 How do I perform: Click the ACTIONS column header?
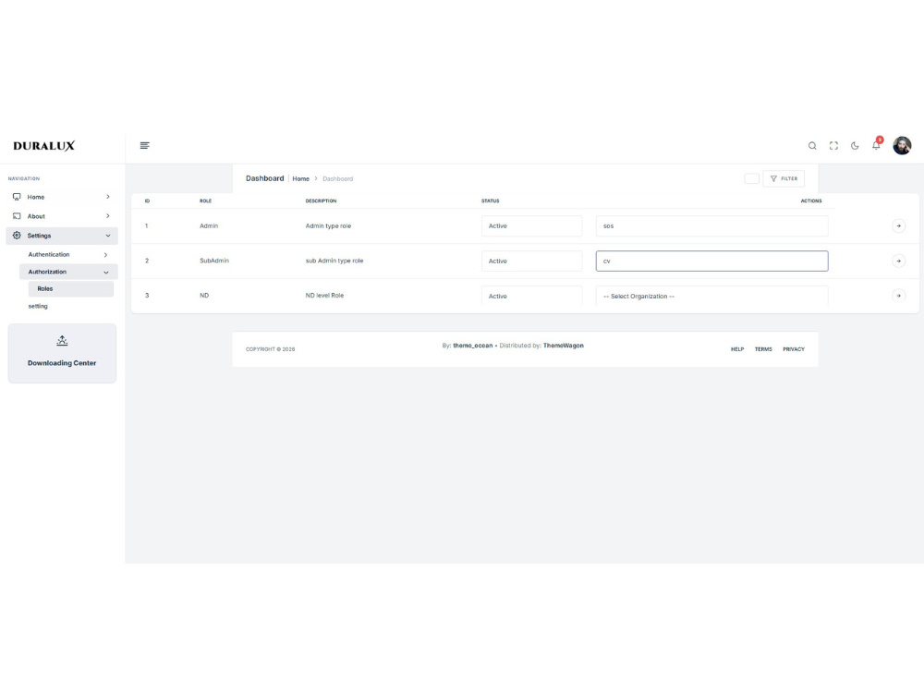811,201
